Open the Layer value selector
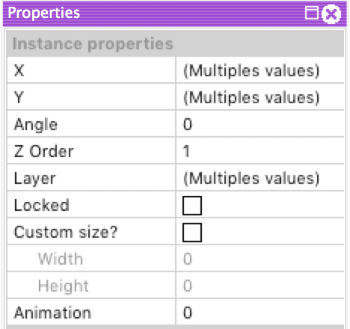The image size is (350, 329). coord(260,178)
